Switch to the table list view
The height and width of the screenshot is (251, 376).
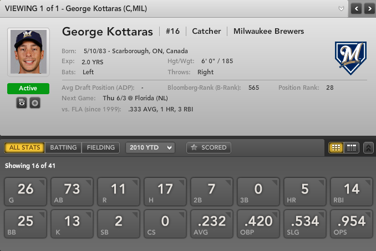tap(351, 148)
